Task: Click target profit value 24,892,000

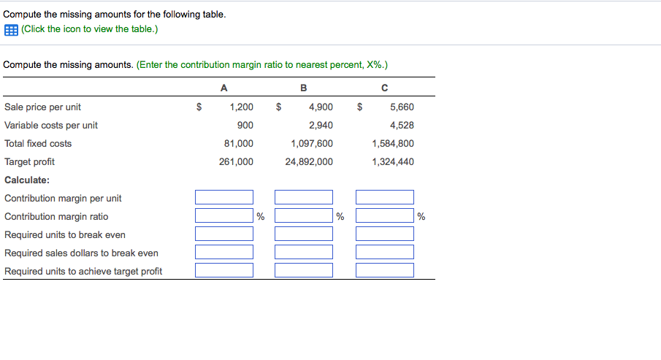Action: [x=309, y=162]
